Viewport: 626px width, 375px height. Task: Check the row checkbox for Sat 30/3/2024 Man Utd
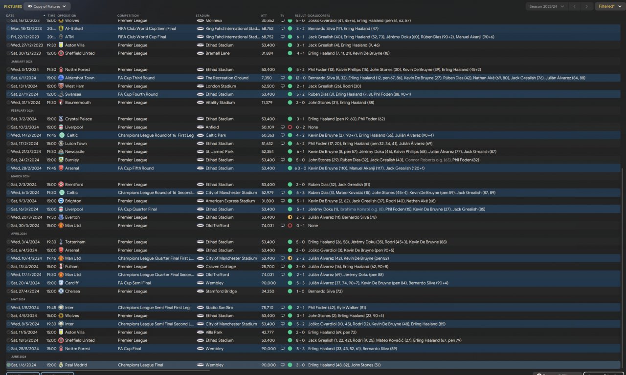pyautogui.click(x=8, y=226)
